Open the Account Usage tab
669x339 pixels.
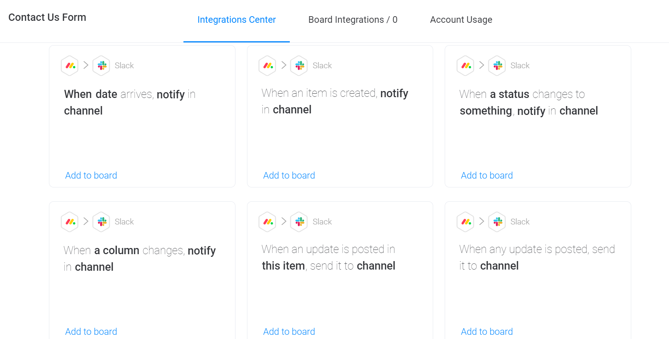461,20
